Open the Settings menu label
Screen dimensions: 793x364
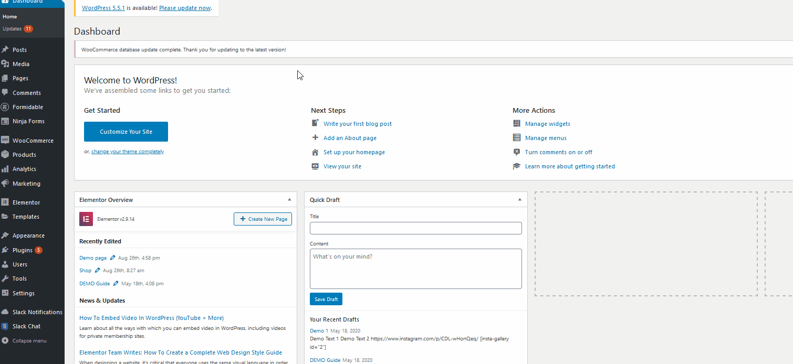pyautogui.click(x=24, y=293)
